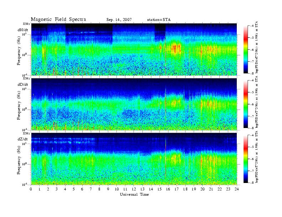Click the x-axis tick label '18'
The width and height of the screenshot is (282, 217).
[185, 189]
